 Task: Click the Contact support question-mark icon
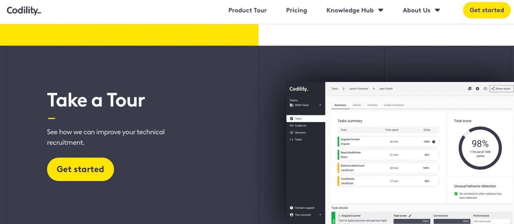coord(292,208)
